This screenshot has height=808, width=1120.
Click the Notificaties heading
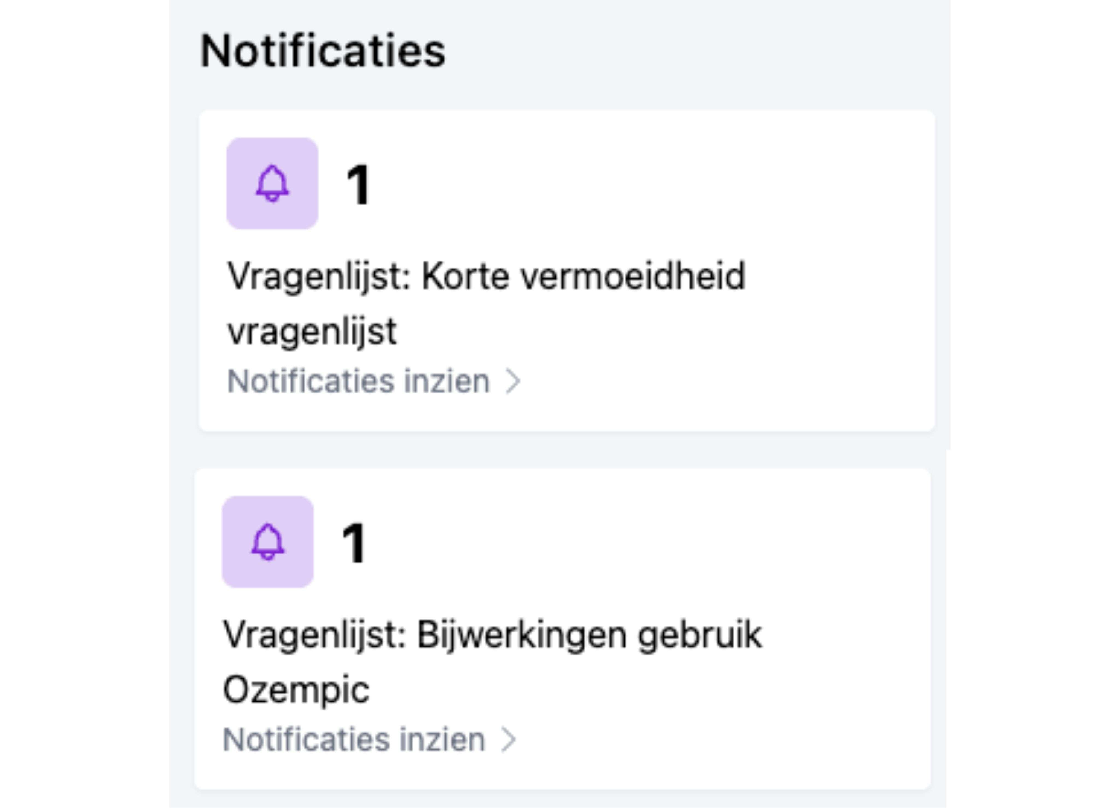pyautogui.click(x=323, y=51)
